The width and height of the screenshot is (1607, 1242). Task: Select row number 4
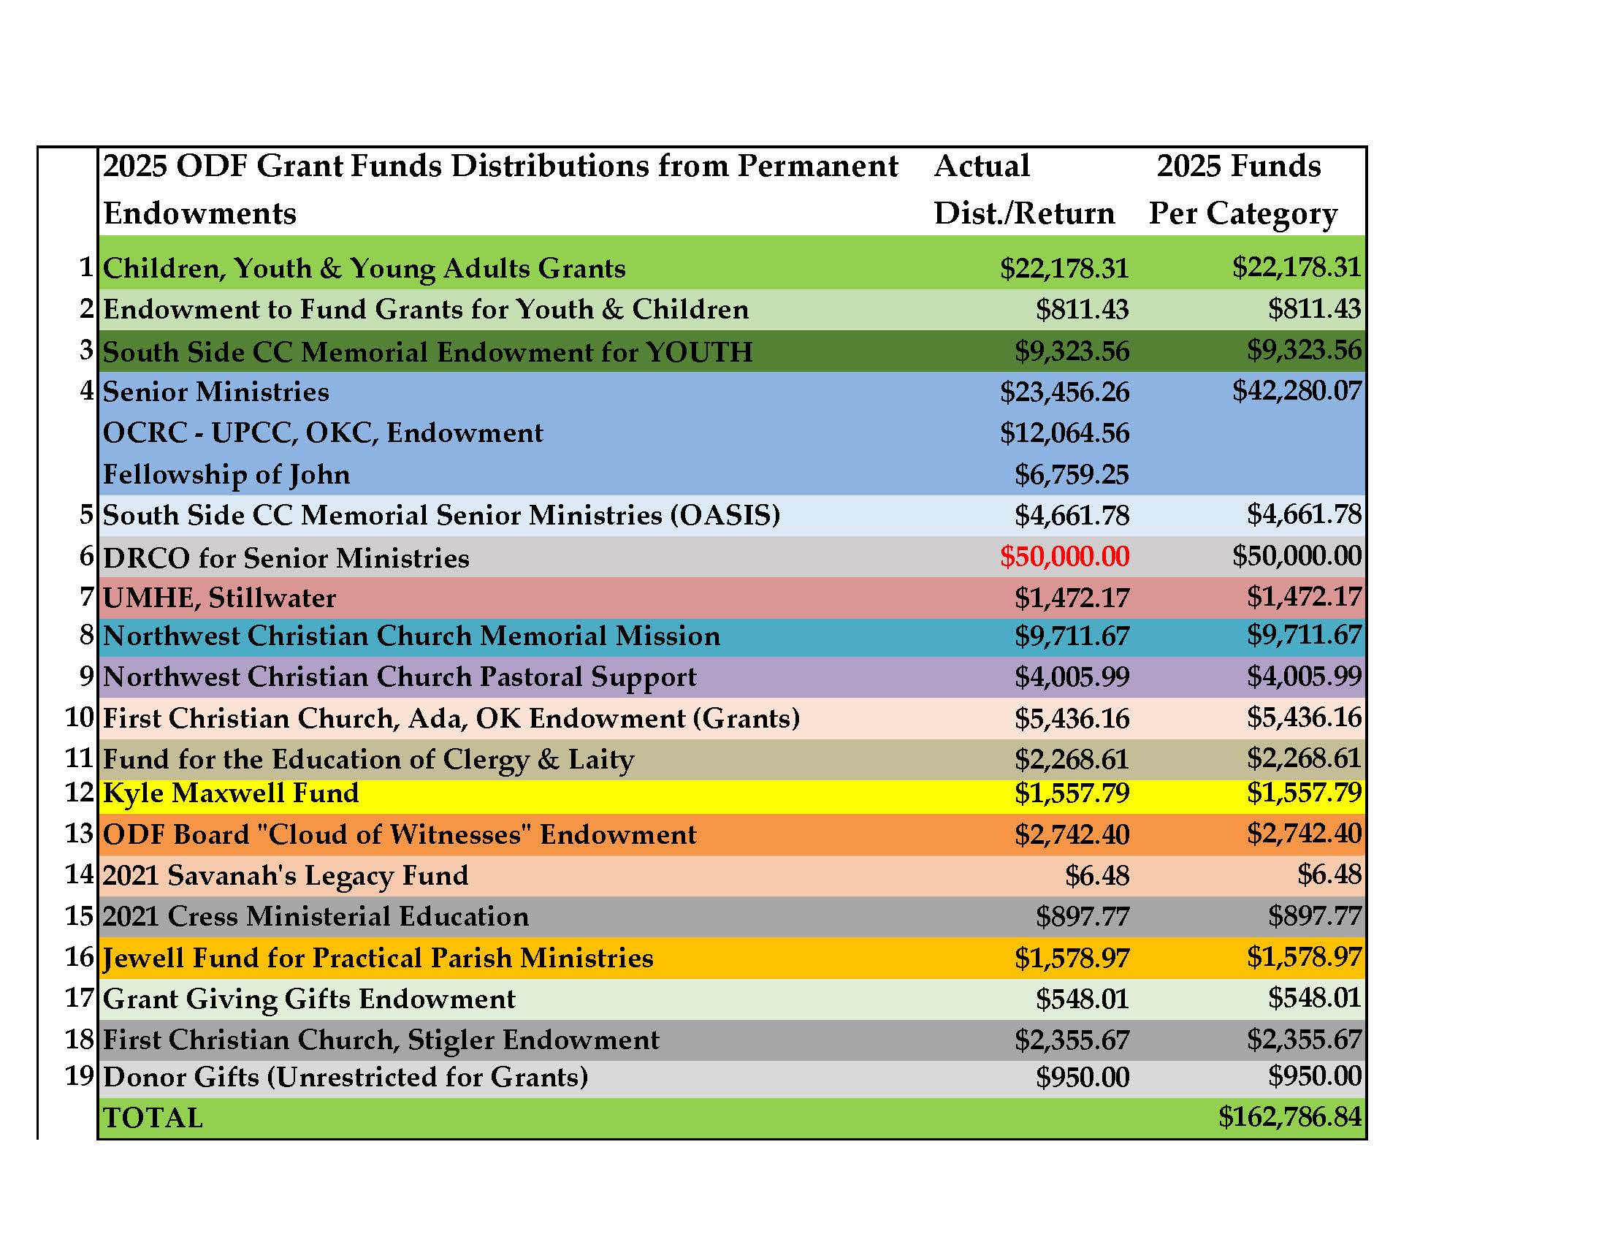(88, 390)
